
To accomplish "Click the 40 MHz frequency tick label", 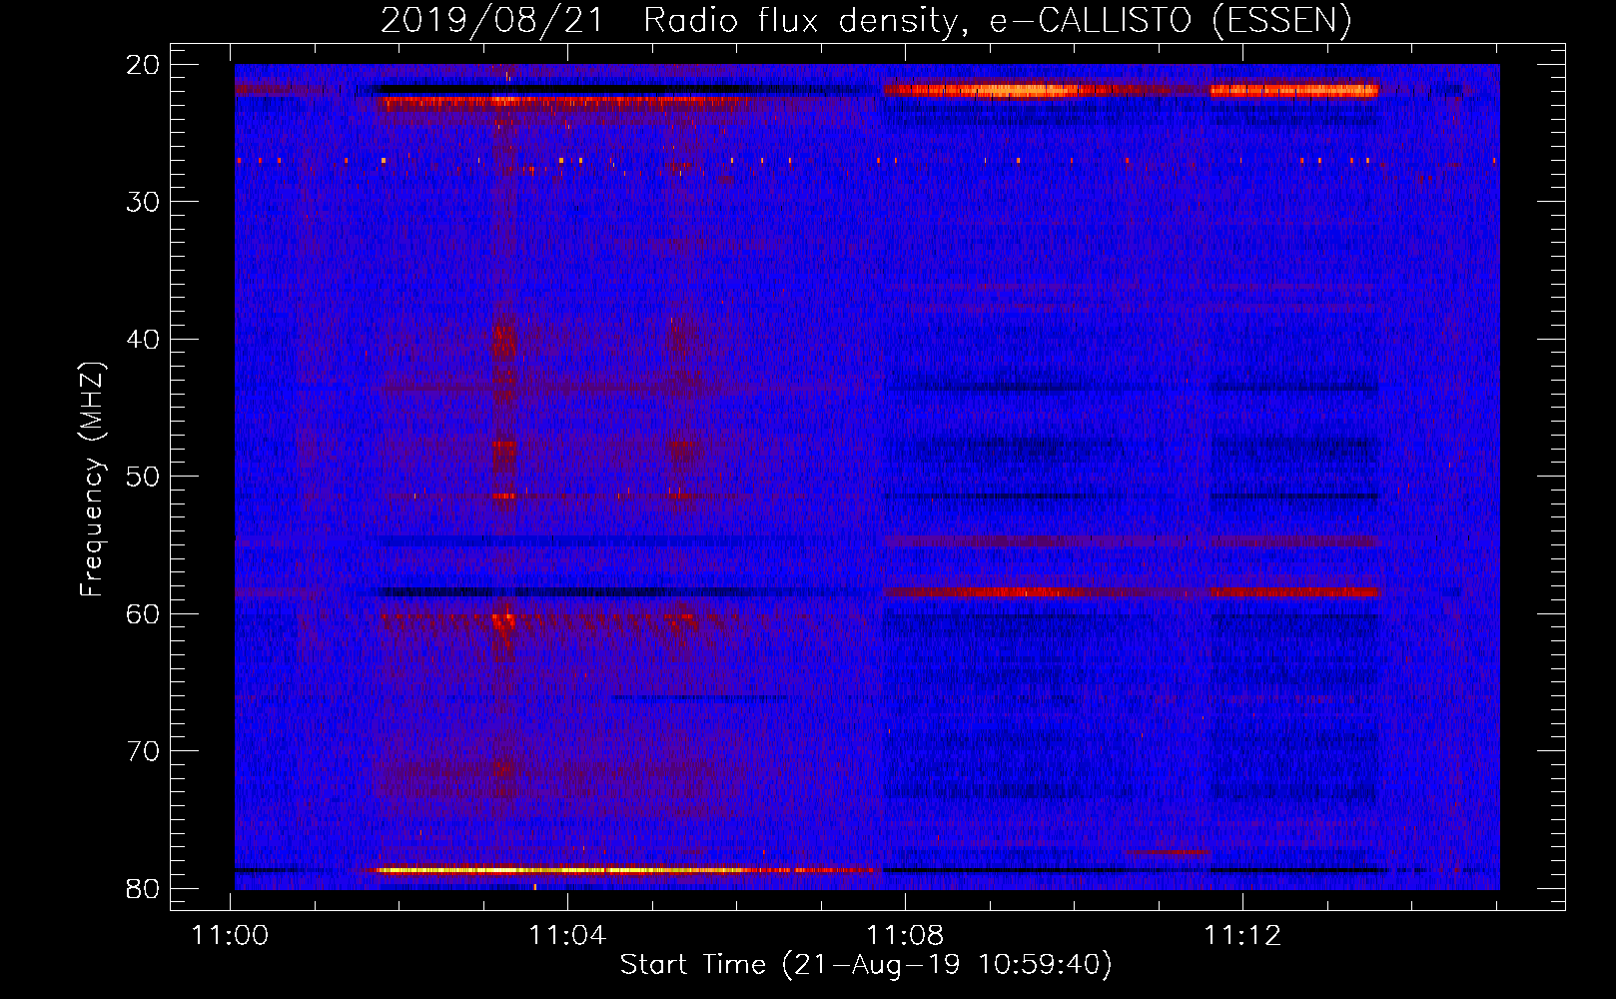I will coord(144,340).
